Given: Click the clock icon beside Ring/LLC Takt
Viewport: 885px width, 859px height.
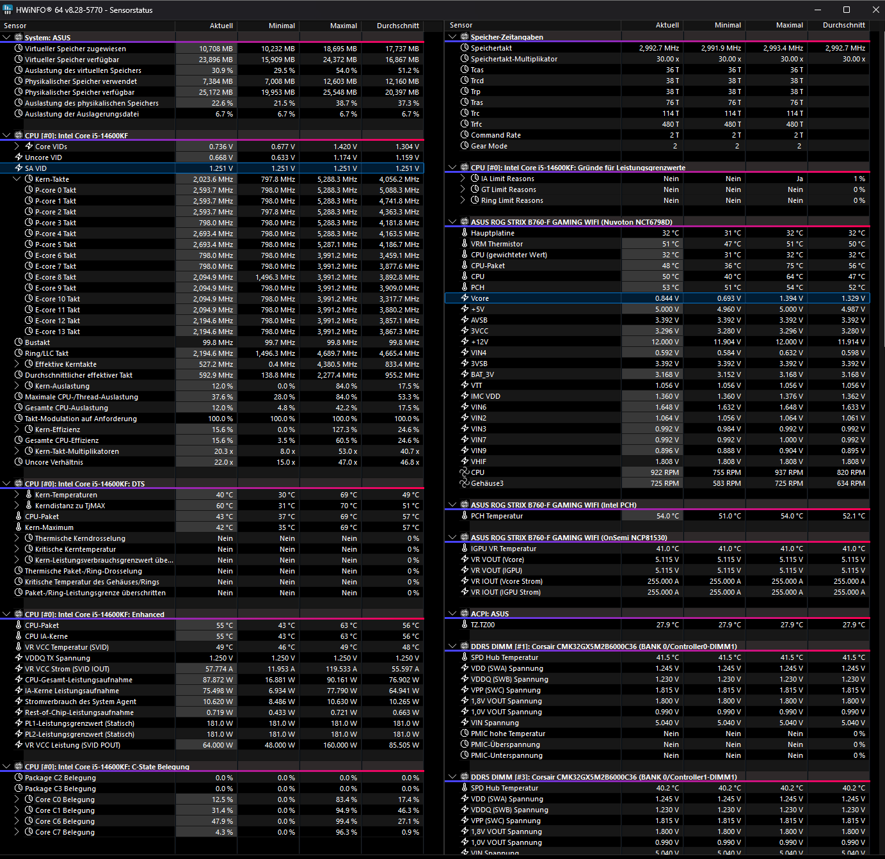Looking at the screenshot, I should point(19,353).
